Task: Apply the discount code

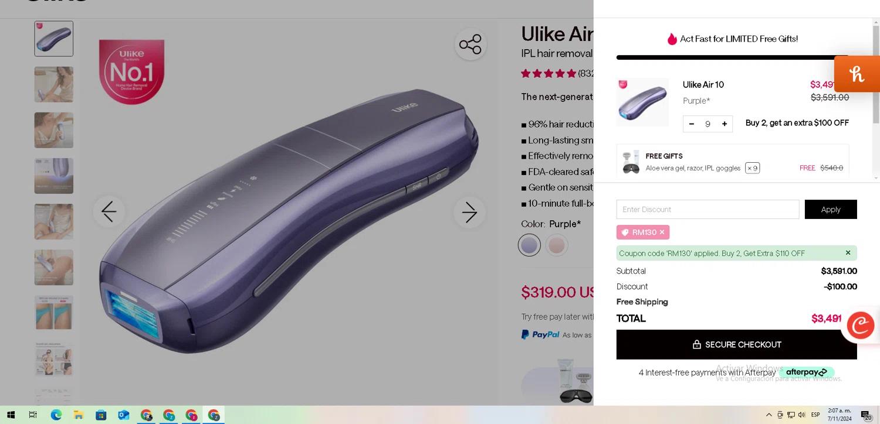Action: coord(831,210)
